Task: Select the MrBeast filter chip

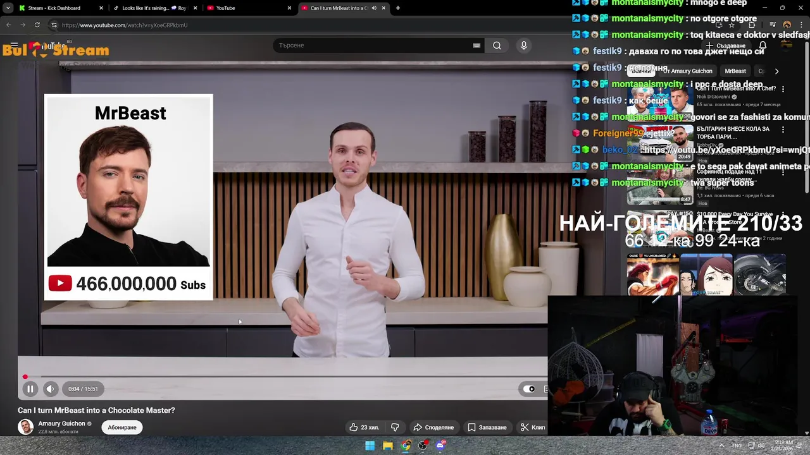Action: click(735, 71)
